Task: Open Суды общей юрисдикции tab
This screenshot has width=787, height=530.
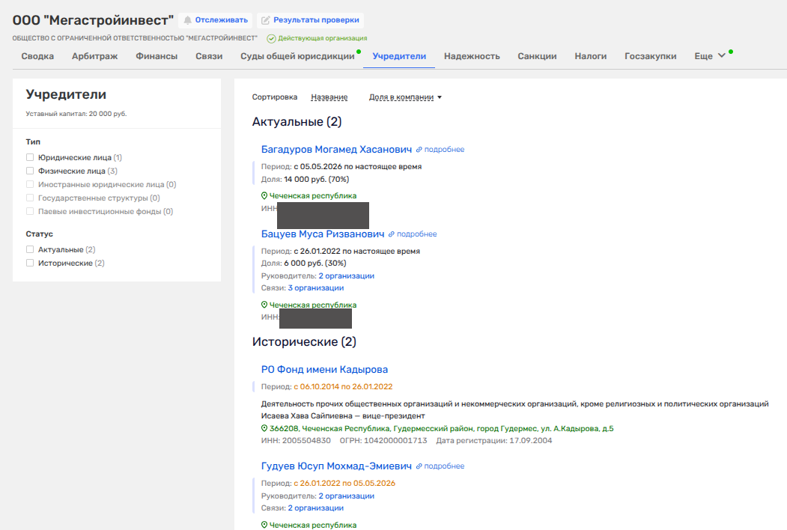Action: 297,56
